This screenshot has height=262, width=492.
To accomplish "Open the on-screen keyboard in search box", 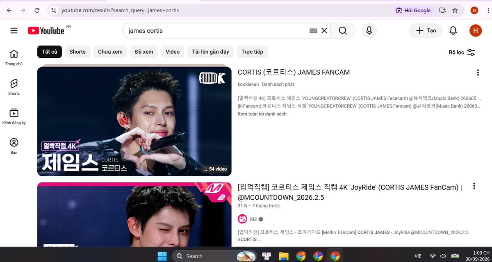I will (x=314, y=30).
